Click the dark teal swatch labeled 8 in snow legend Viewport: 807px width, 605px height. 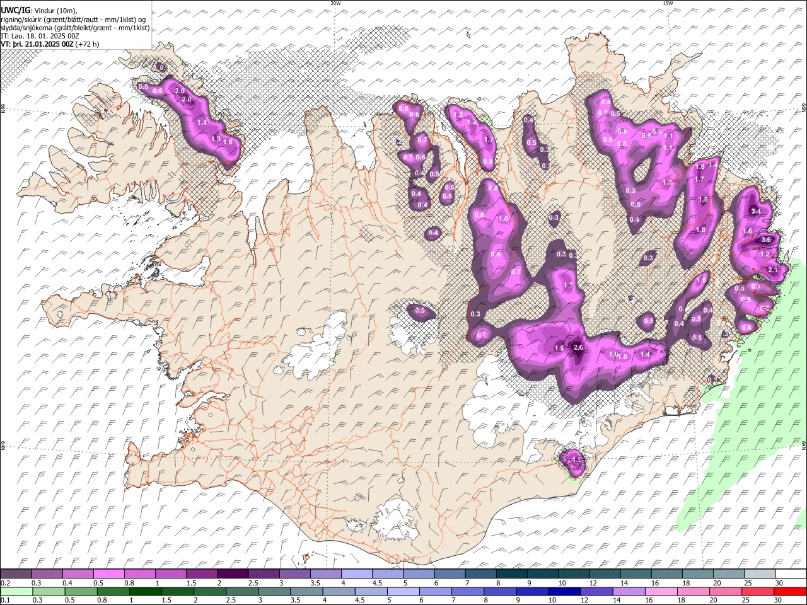511,573
